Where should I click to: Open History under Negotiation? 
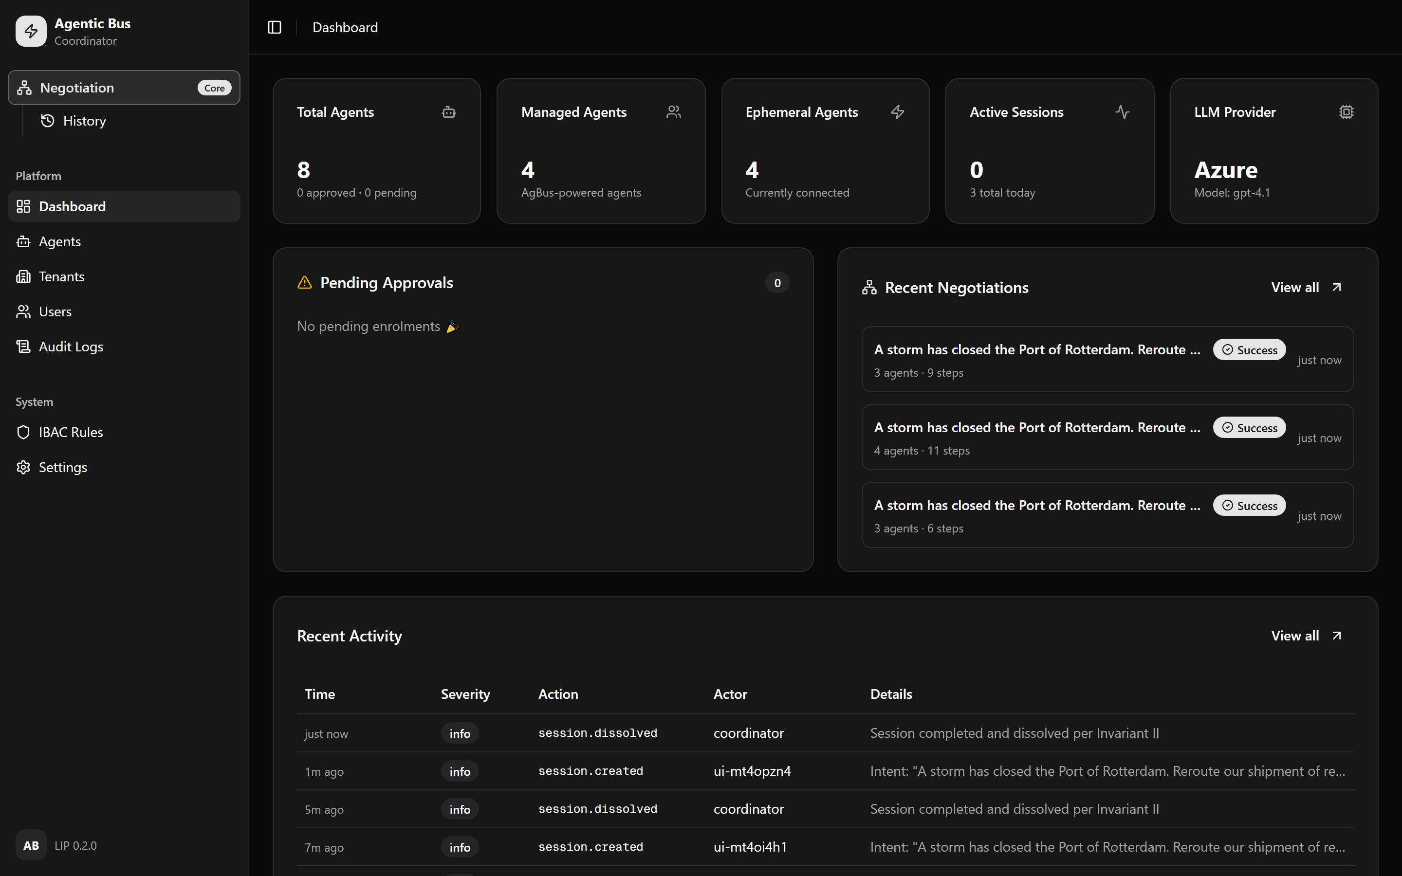[85, 121]
